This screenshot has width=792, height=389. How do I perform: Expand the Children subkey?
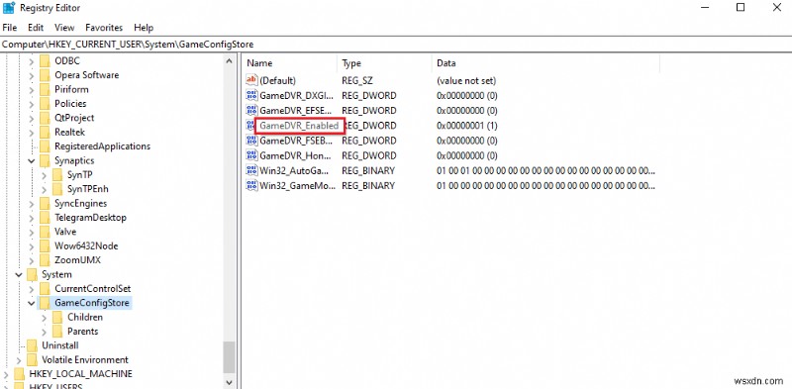pyautogui.click(x=44, y=318)
